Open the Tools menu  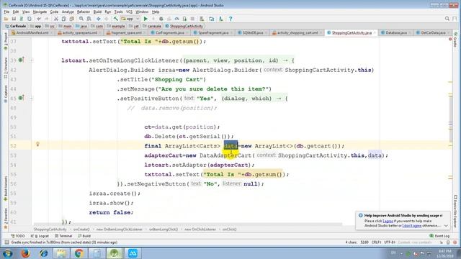click(x=118, y=12)
